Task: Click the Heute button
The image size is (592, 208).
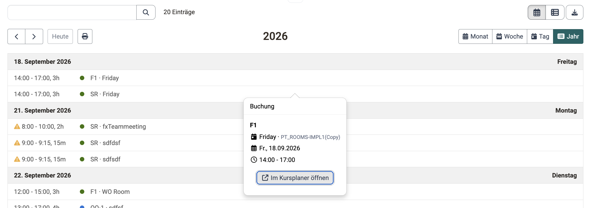Action: (x=60, y=36)
